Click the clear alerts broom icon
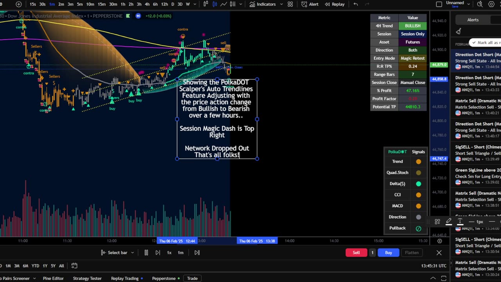 point(458,31)
